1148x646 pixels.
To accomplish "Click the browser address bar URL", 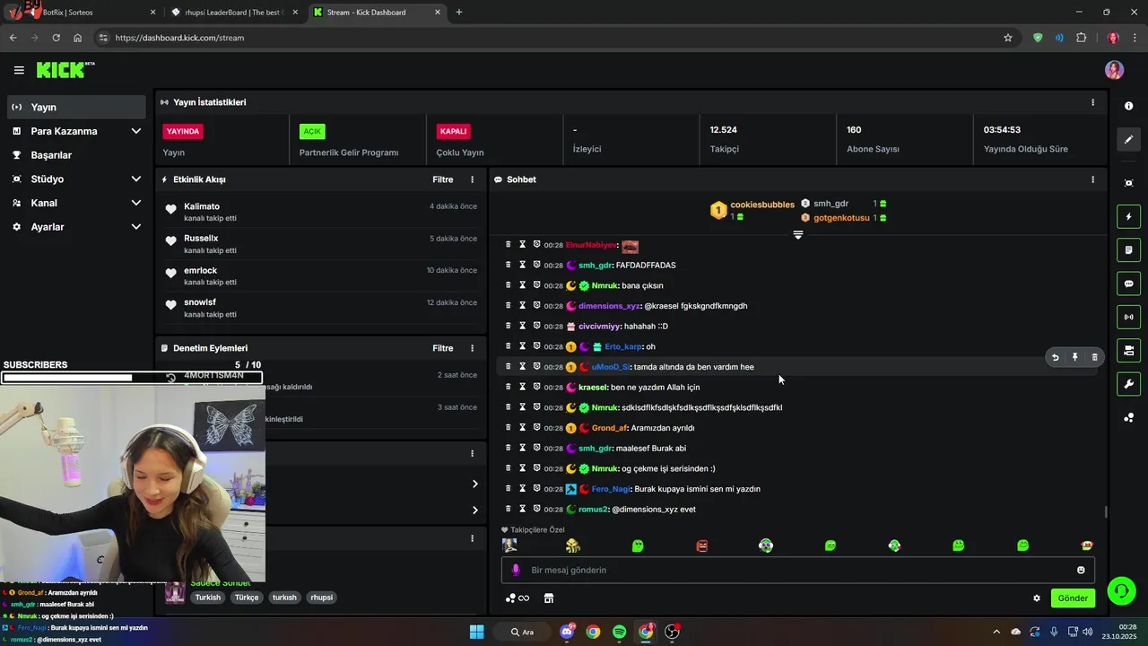I will (179, 38).
